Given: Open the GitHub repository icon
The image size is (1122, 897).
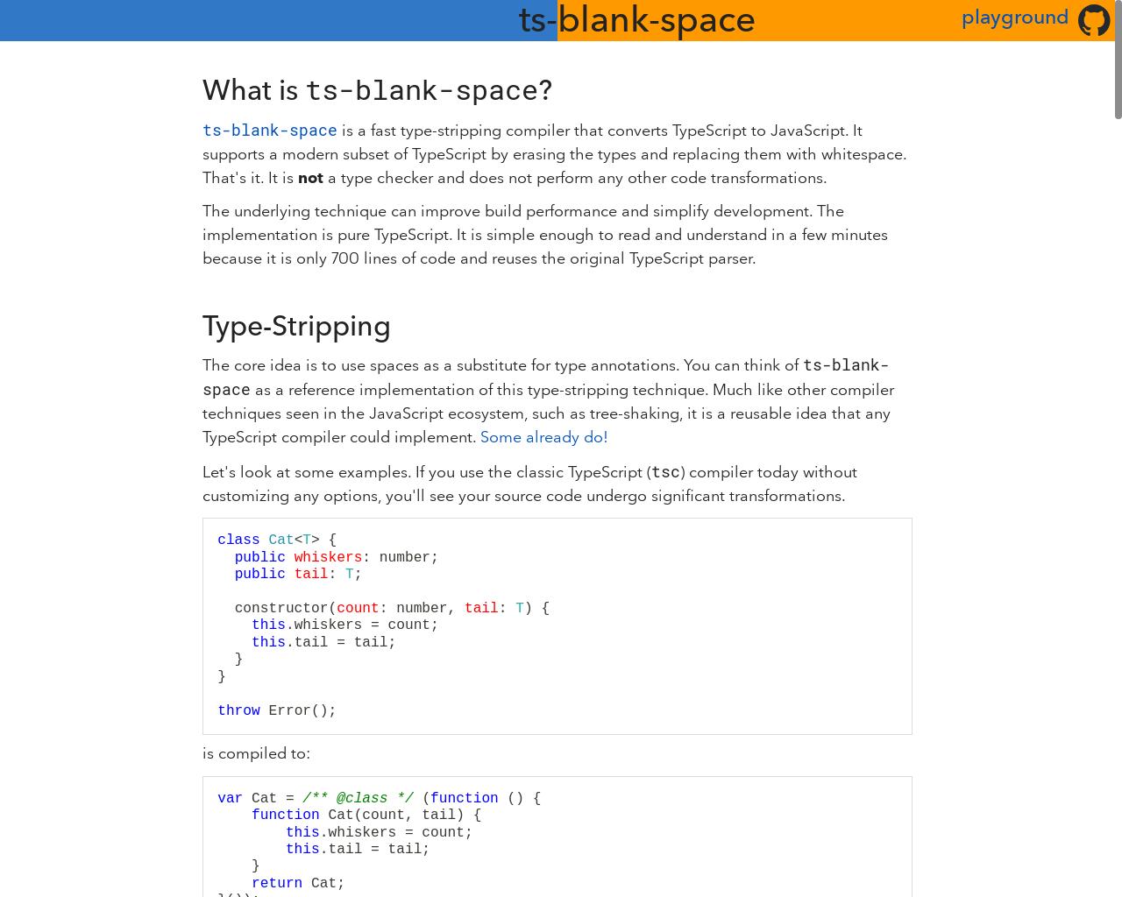Looking at the screenshot, I should tap(1094, 20).
